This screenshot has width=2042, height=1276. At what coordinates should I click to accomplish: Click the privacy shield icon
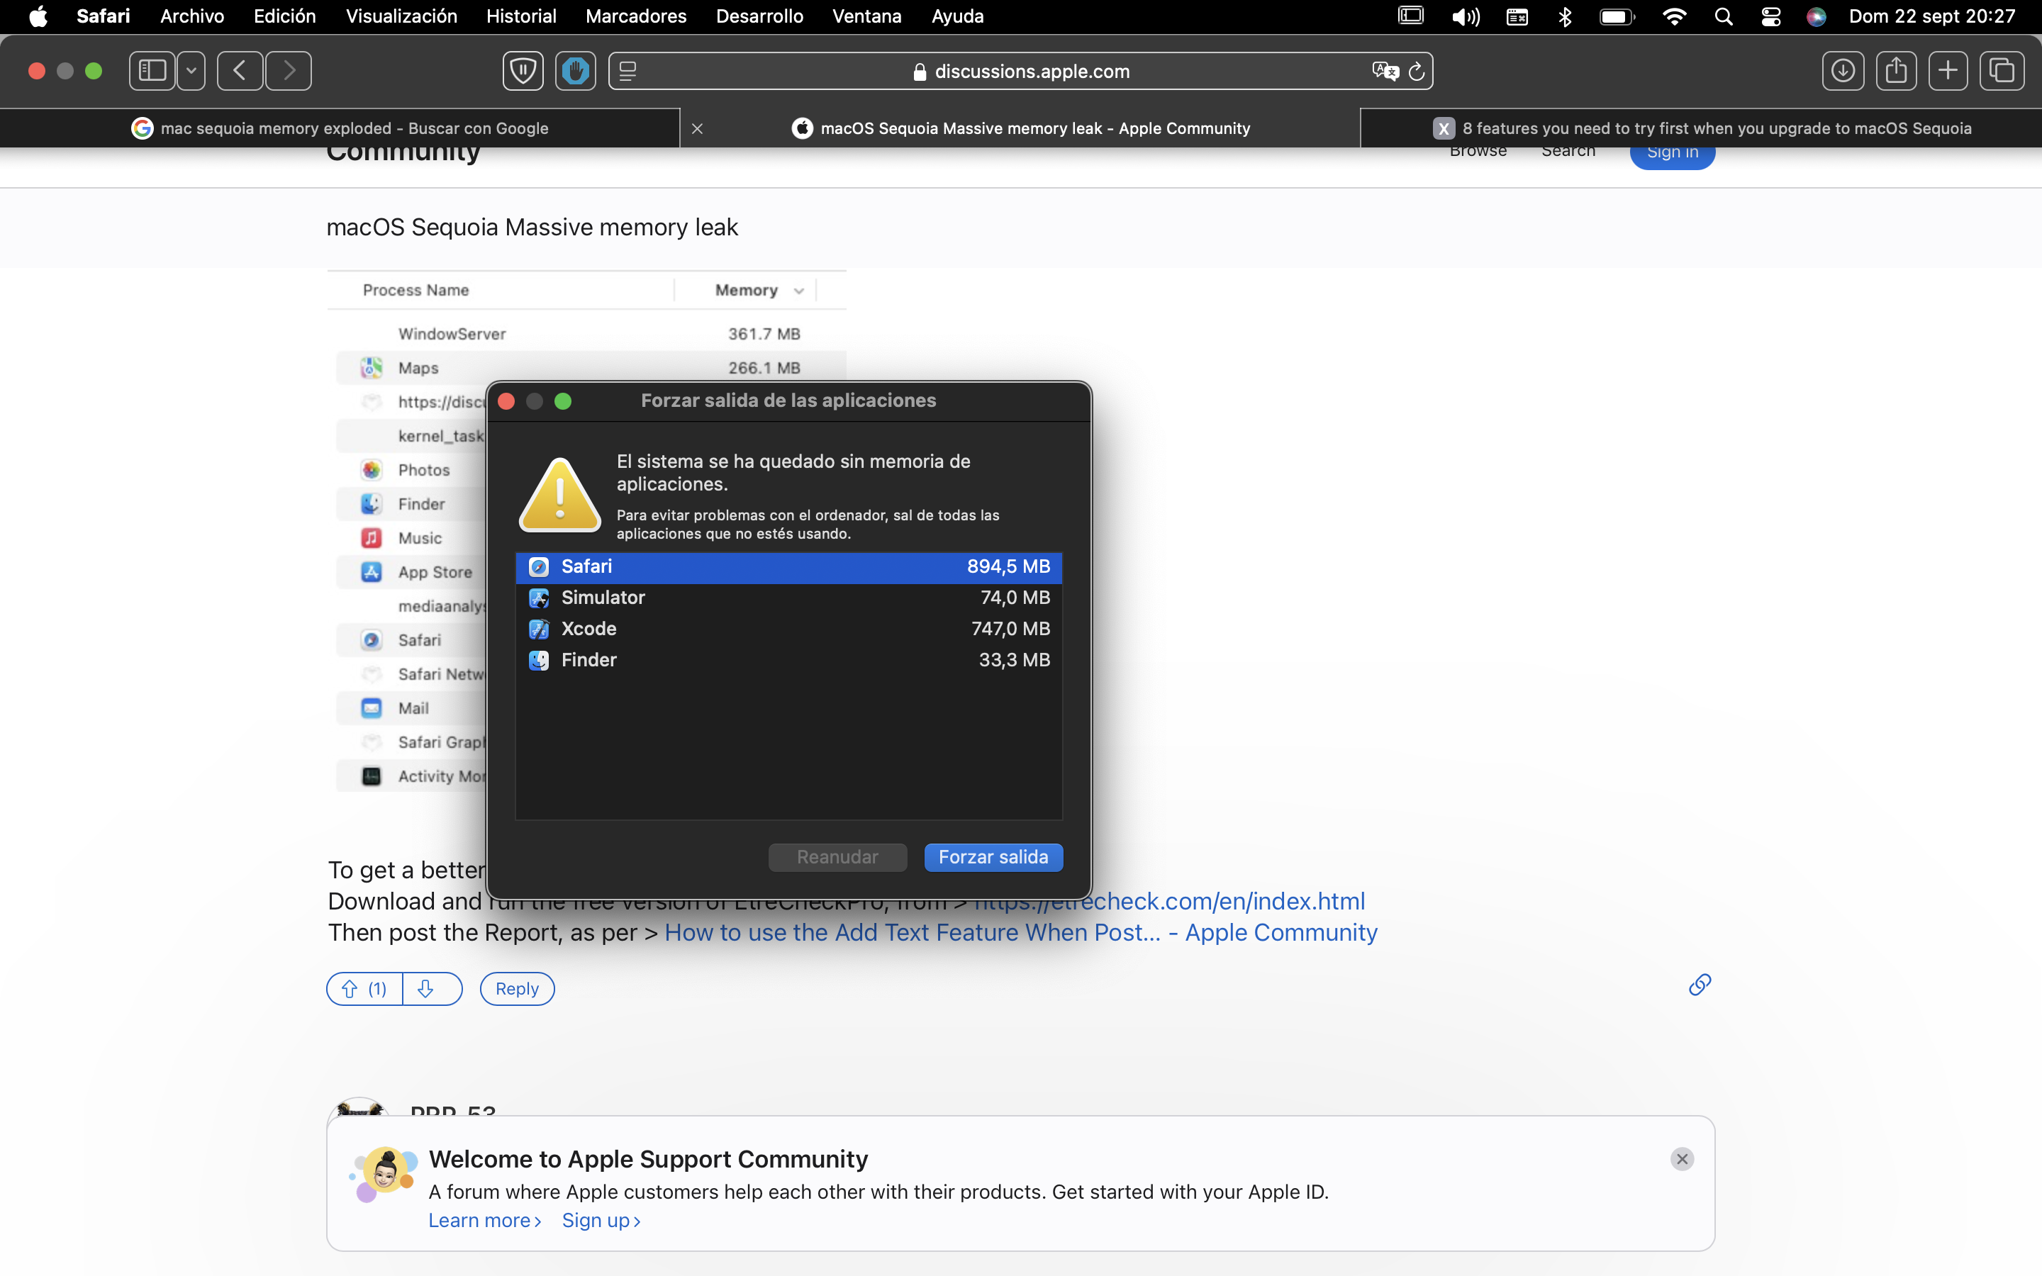[523, 71]
